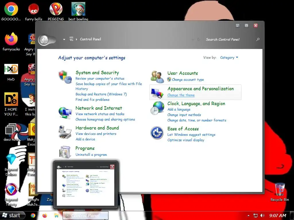The image size is (294, 220).
Task: Open the Hardware and Sound printer icon
Action: tap(65, 132)
